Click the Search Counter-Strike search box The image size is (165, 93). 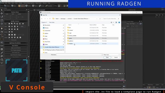[111, 19]
